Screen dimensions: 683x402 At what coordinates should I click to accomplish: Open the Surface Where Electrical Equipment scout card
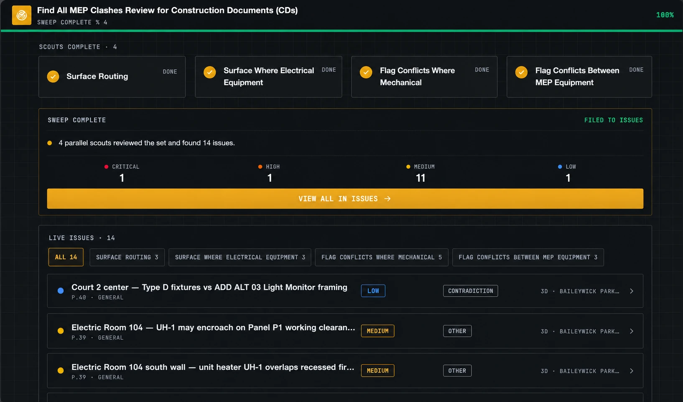268,77
